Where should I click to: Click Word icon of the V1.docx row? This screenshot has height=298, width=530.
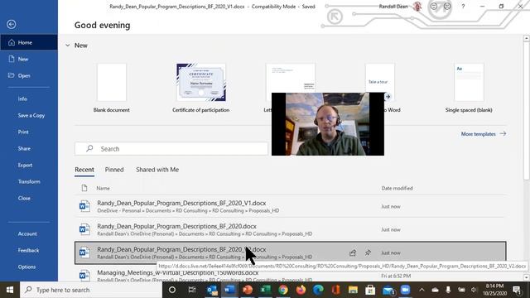(x=84, y=206)
